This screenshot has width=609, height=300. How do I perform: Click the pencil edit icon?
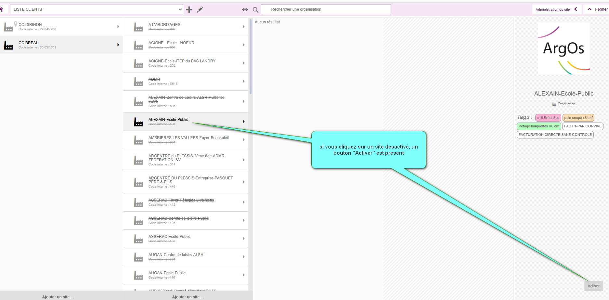click(200, 9)
